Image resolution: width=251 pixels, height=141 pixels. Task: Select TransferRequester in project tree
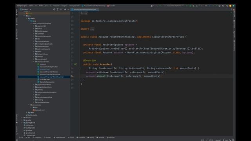[x=47, y=82]
